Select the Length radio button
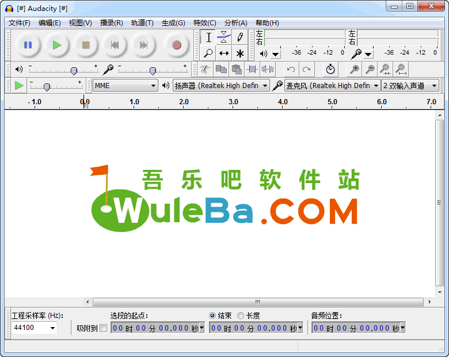Screen dimensions: 449x357 (241, 316)
